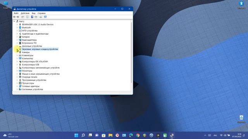Select the computer desktop icon at top-left
Image resolution: width=248 pixels, height=139 pixels.
tap(6, 5)
